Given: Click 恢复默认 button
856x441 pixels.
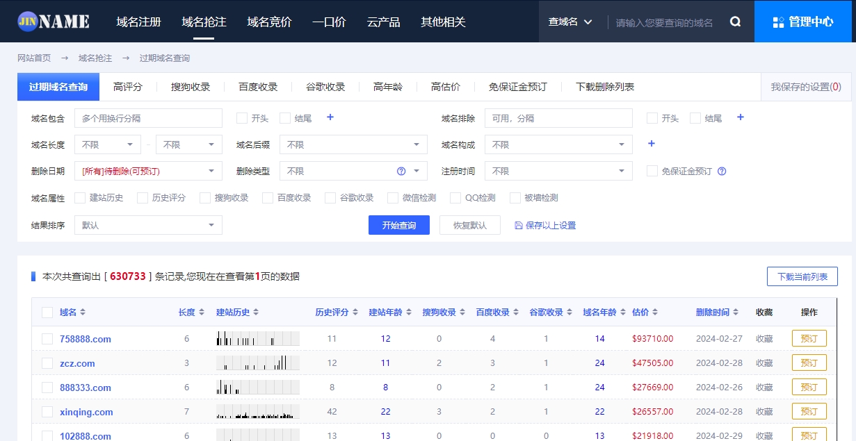Looking at the screenshot, I should coord(470,225).
